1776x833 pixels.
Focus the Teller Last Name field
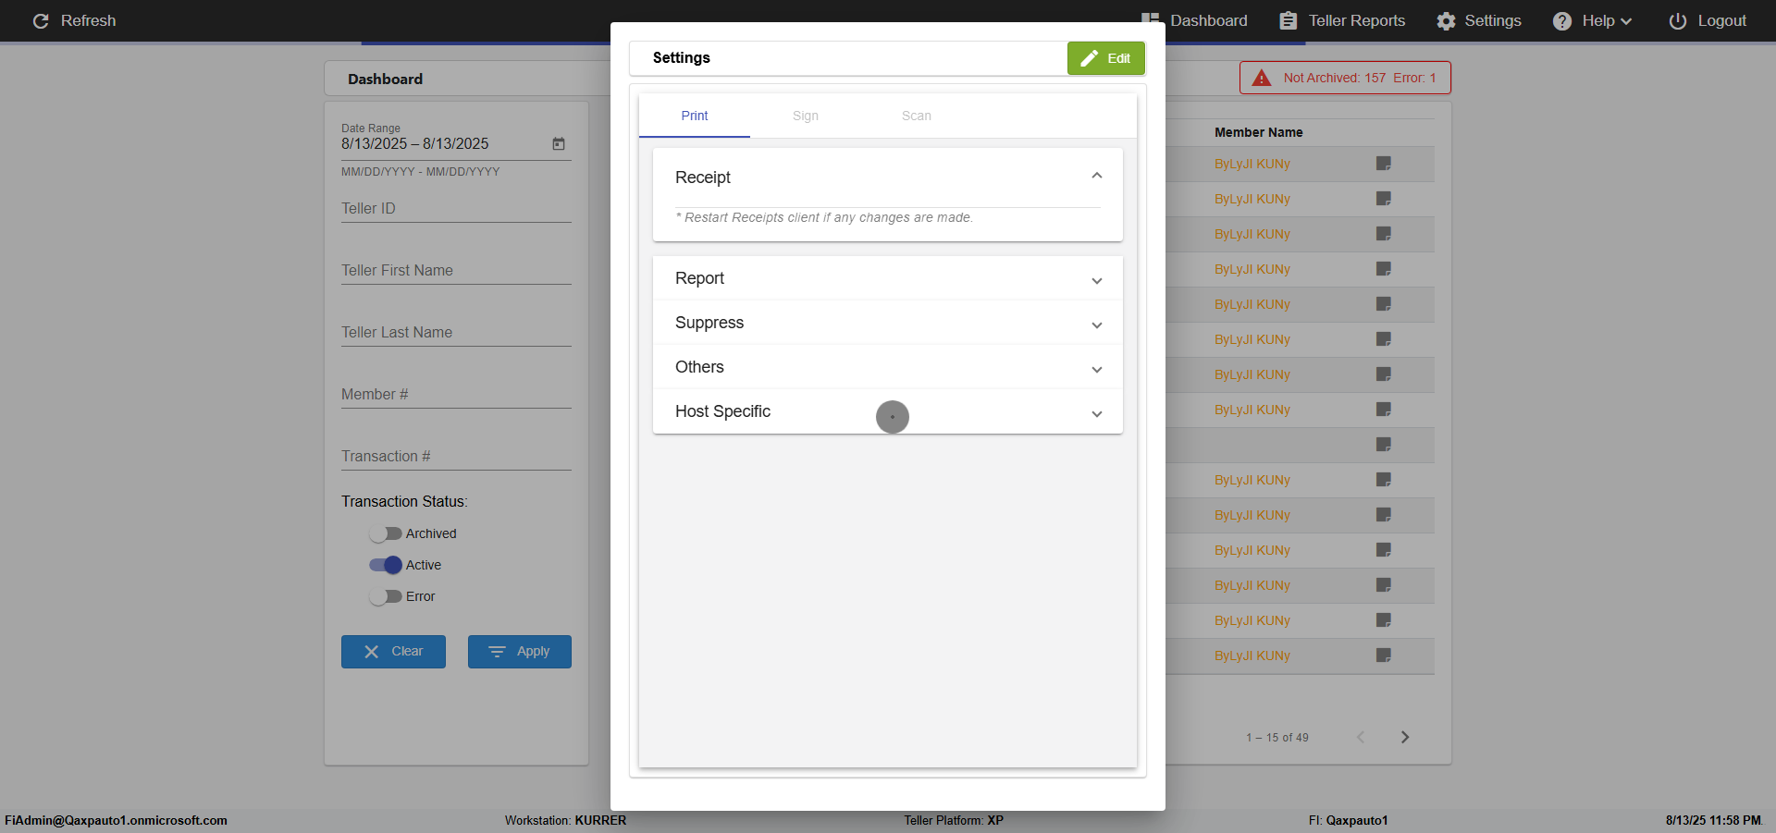tap(456, 333)
